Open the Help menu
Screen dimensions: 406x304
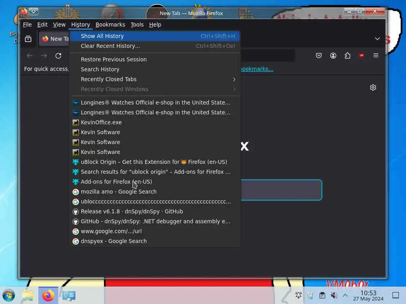coord(155,25)
